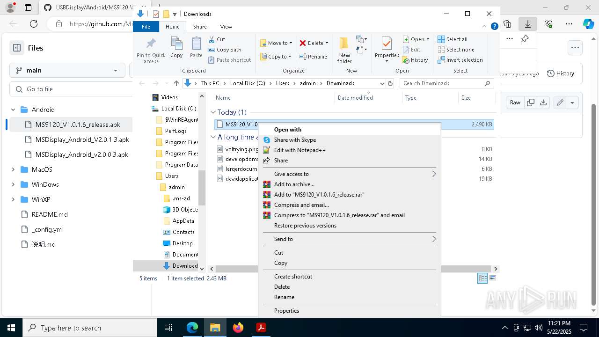The width and height of the screenshot is (599, 337).
Task: Switch to the View ribbon tab
Action: [226, 27]
